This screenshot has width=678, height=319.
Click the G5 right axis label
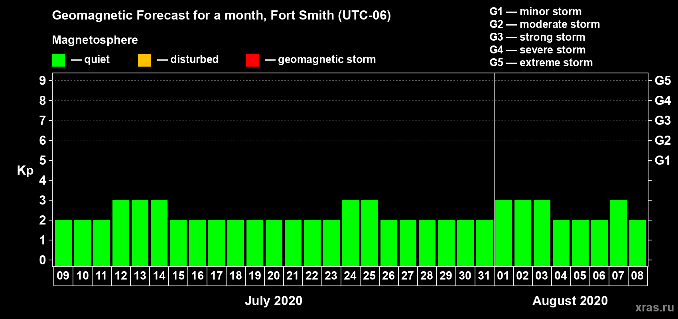(x=663, y=81)
